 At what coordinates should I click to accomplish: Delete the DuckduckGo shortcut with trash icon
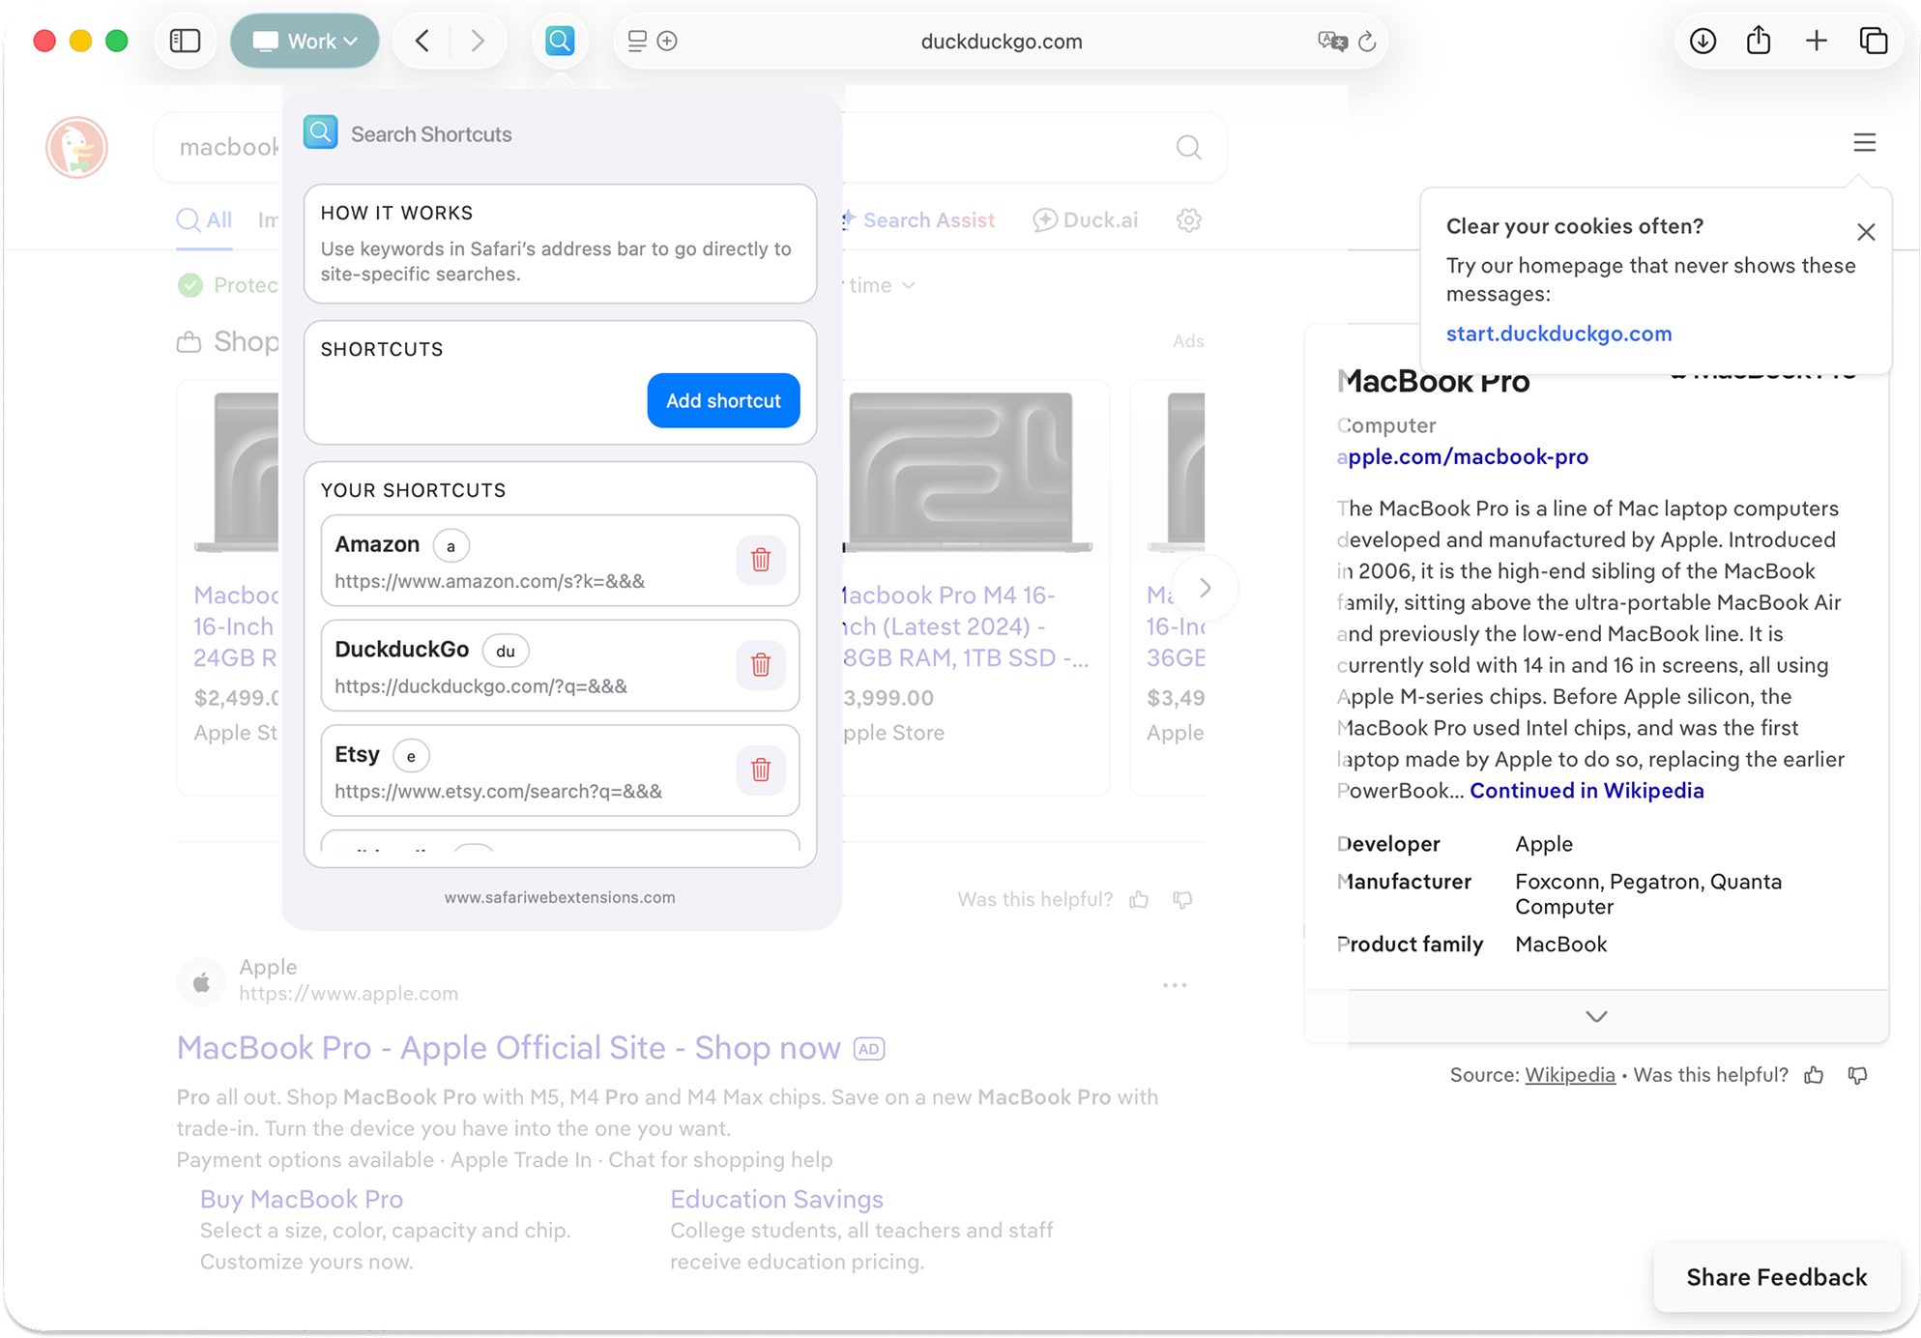[760, 665]
